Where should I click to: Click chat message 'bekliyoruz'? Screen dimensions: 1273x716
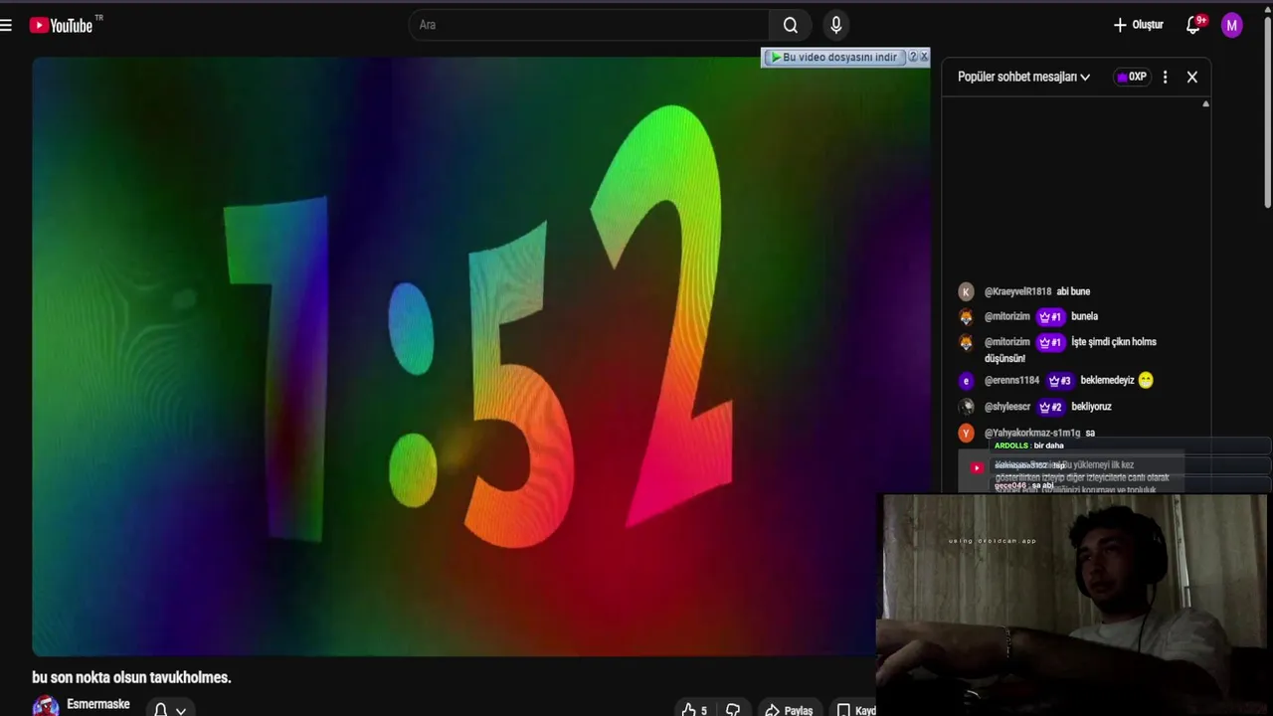tap(1091, 407)
